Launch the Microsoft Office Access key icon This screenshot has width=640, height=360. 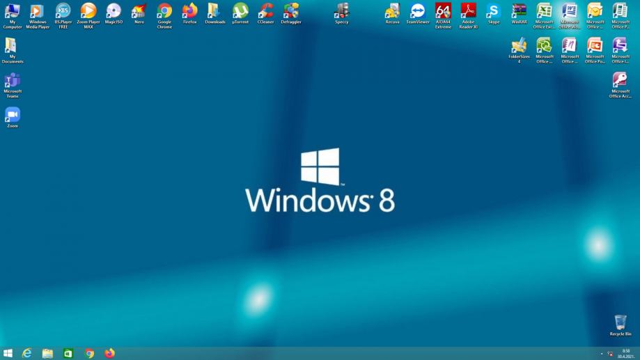point(621,86)
